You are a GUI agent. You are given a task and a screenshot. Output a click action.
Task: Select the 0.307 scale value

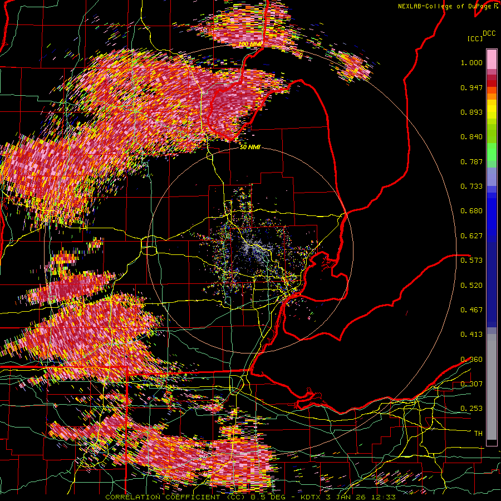click(471, 384)
